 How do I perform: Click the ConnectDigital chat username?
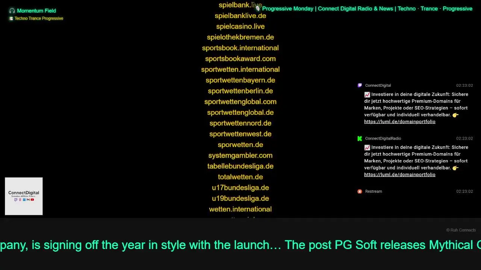tap(378, 85)
